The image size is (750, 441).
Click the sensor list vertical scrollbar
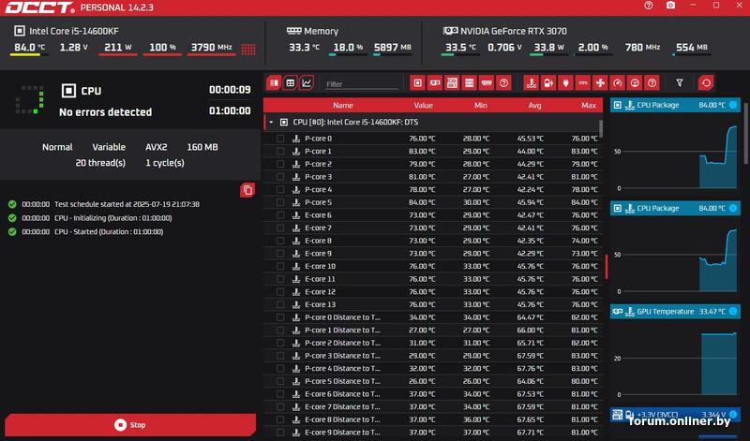607,265
